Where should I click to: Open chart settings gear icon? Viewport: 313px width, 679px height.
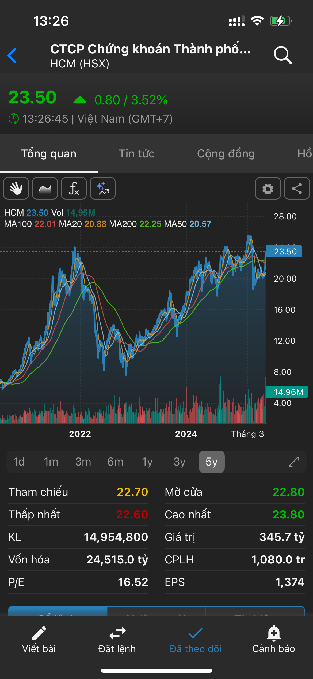click(x=268, y=188)
